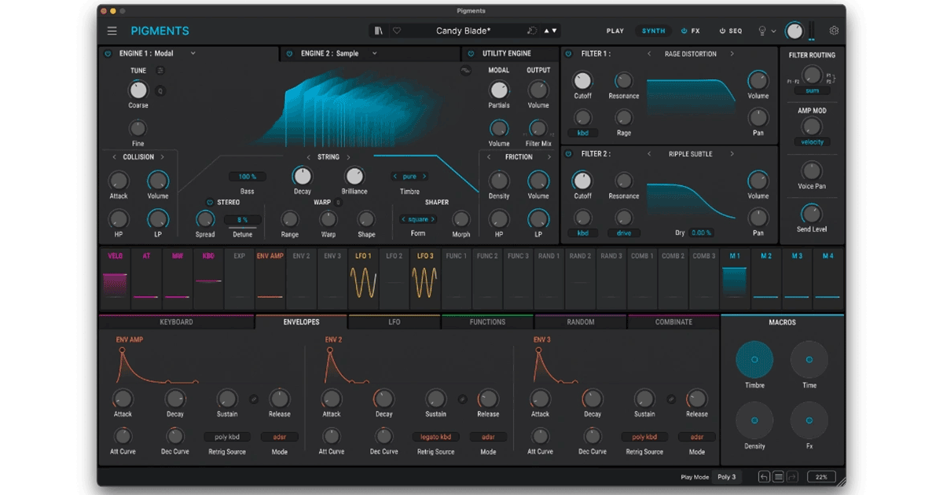
Task: Click the previous Filter 1 type arrow
Action: point(649,54)
